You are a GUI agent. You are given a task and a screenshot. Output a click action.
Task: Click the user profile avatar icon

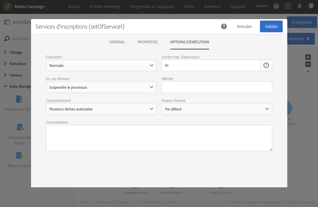(311, 6)
